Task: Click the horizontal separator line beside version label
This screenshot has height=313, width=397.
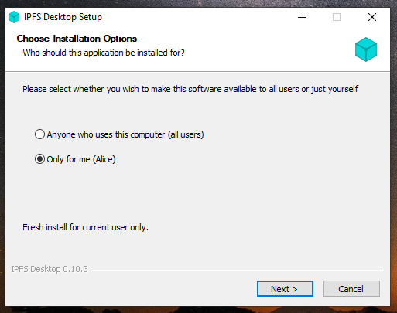Action: point(237,270)
